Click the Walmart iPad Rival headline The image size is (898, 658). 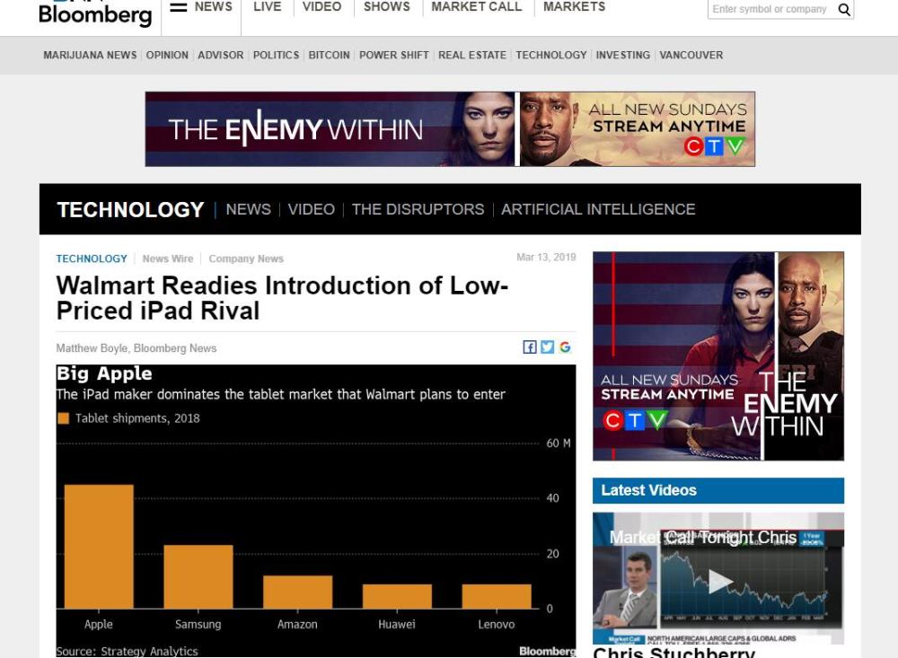click(282, 298)
